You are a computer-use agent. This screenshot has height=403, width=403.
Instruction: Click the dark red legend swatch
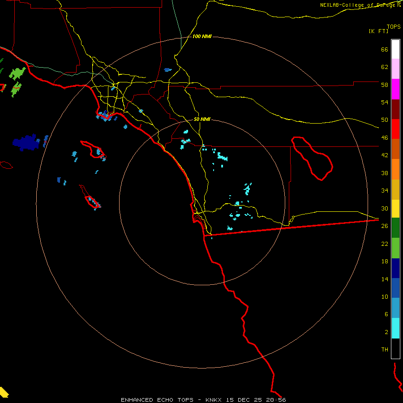(x=395, y=109)
